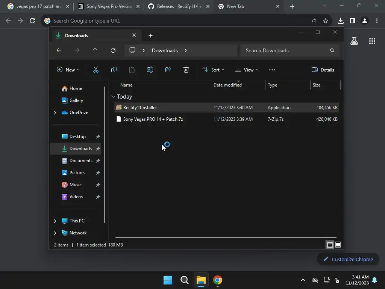This screenshot has width=385, height=289.
Task: Open the See more ellipsis menu in Explorer
Action: pos(272,70)
